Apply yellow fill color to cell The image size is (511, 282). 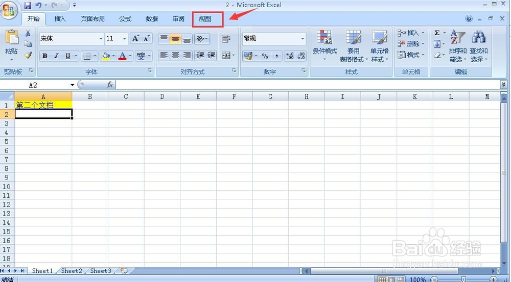[x=106, y=56]
